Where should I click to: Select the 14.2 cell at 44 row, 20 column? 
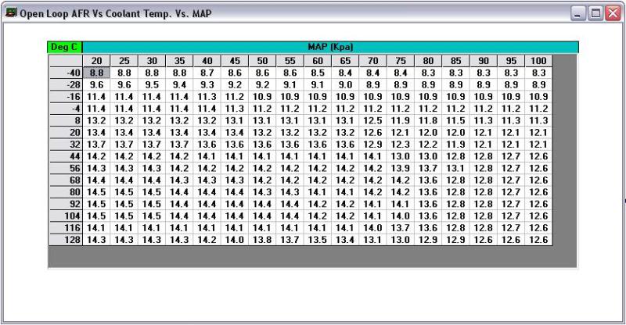(x=96, y=156)
